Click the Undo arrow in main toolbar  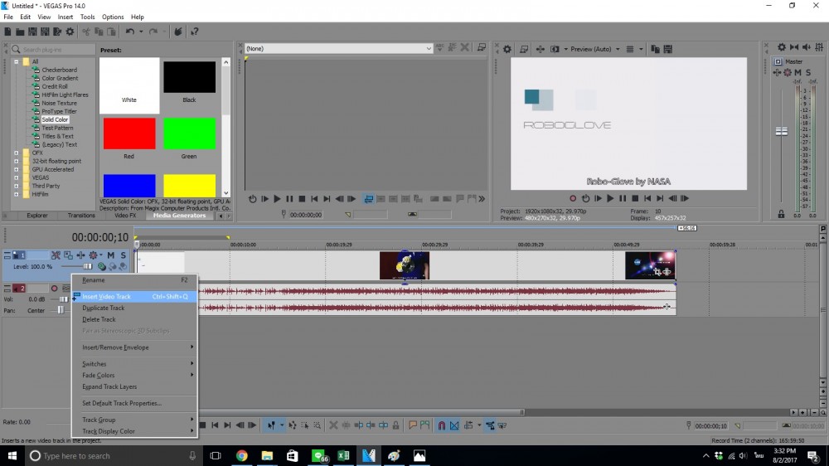(x=129, y=32)
